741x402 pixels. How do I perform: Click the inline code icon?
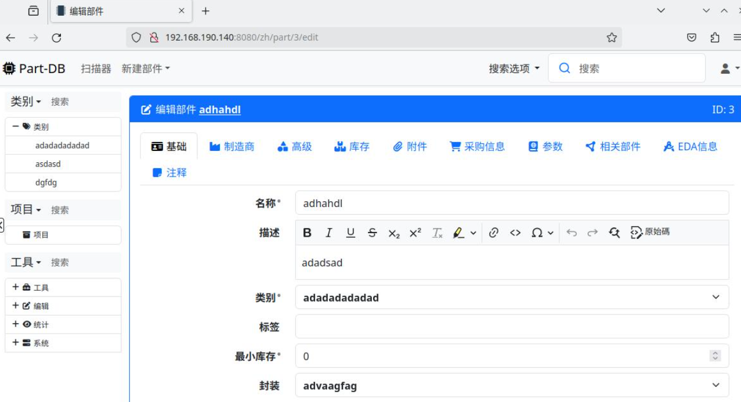[x=515, y=233]
